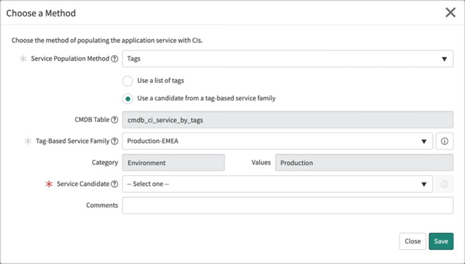Click the Category field showing Environment
This screenshot has width=465, height=264.
(x=173, y=163)
